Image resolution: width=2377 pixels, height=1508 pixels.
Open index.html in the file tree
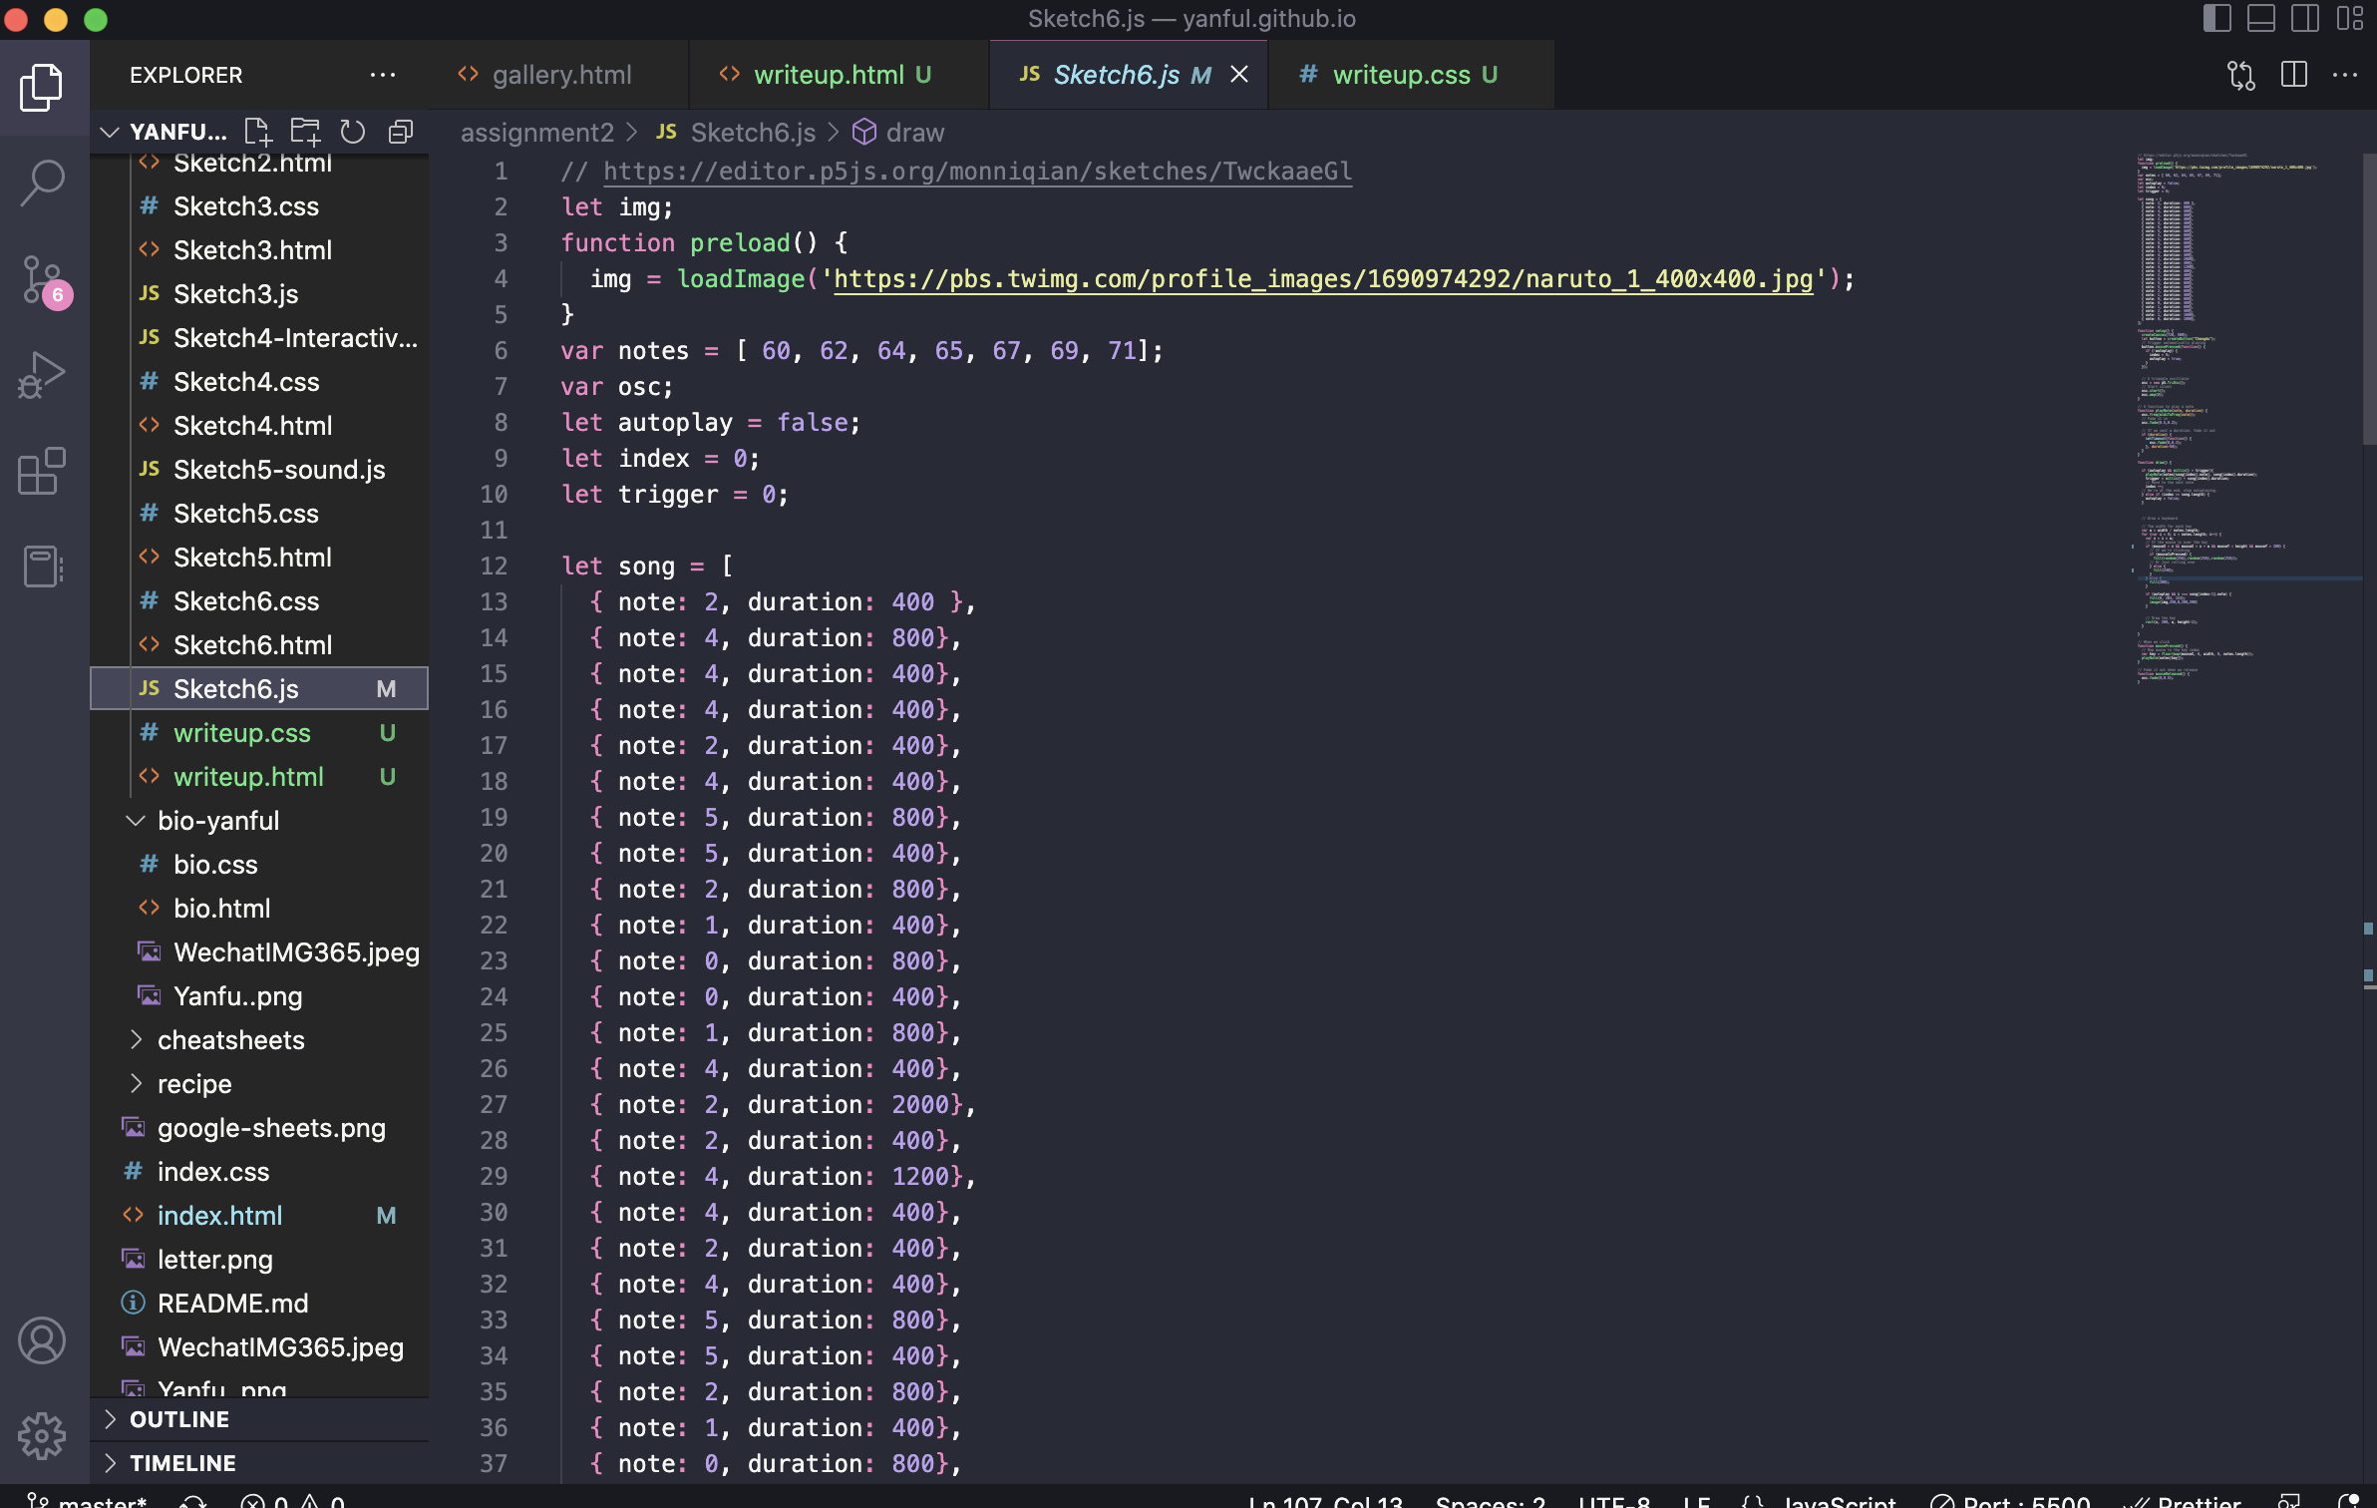click(x=259, y=1216)
